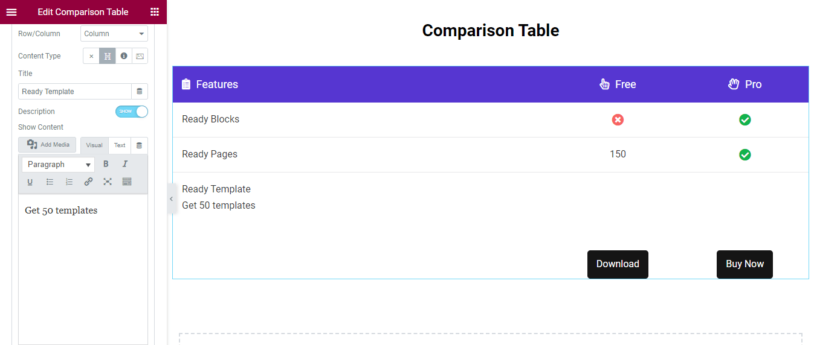Switch to the Visual editor tab

tap(94, 145)
